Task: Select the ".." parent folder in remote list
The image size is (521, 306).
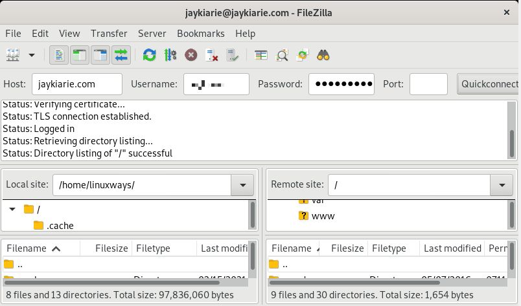Action: (388, 265)
